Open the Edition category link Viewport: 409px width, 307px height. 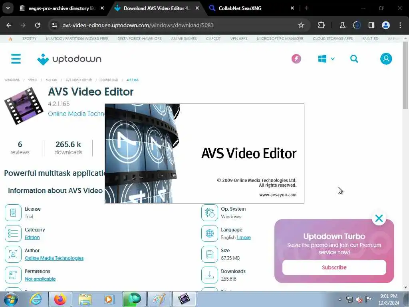pyautogui.click(x=32, y=237)
